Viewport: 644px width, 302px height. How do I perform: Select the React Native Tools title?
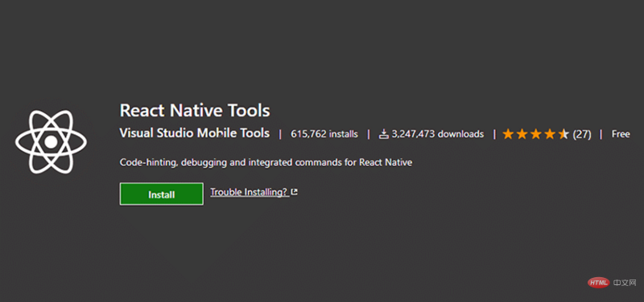pyautogui.click(x=195, y=111)
